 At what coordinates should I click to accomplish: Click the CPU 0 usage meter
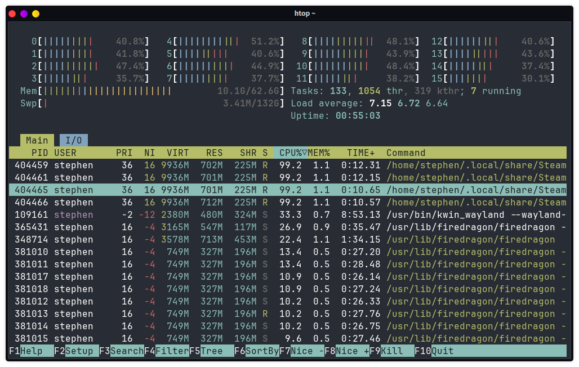click(90, 41)
